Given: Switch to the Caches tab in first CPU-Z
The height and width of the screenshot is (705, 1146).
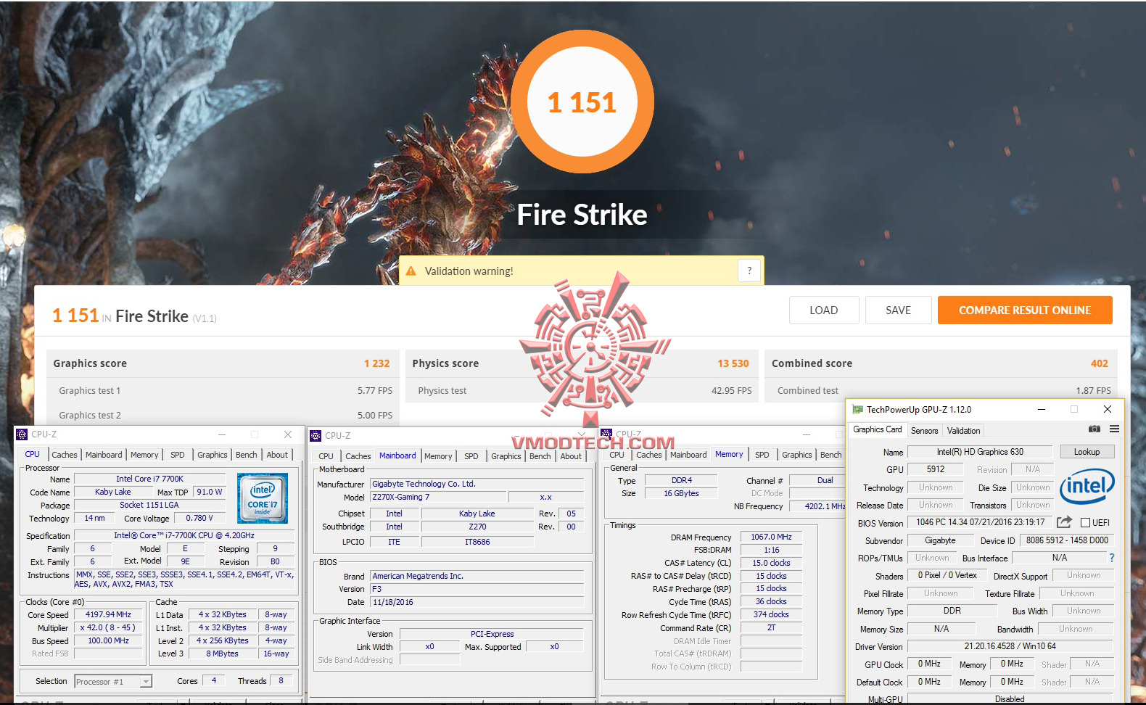Looking at the screenshot, I should 64,455.
